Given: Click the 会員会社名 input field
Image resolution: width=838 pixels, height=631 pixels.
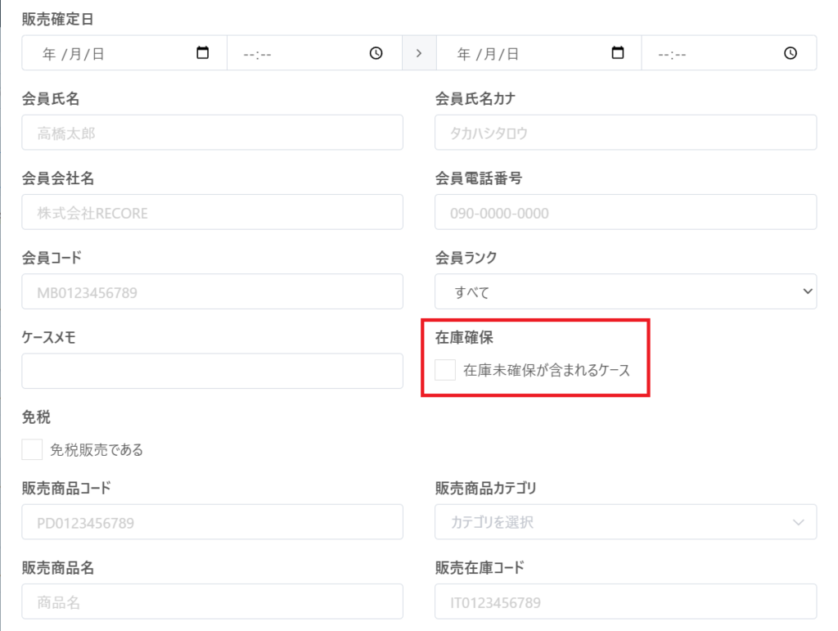Looking at the screenshot, I should (x=212, y=212).
